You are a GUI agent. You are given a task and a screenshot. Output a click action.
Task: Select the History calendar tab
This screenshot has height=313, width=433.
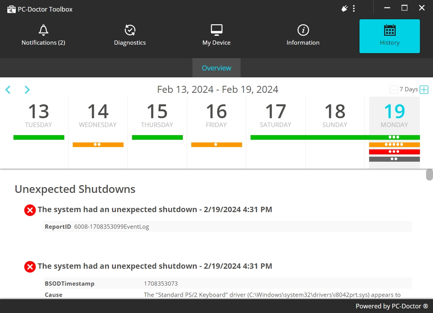click(x=390, y=36)
